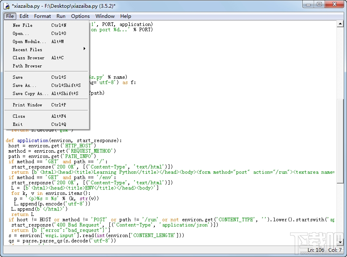This screenshot has width=347, height=257.
Task: Click the 'on port %d...' string
Action: (110, 30)
